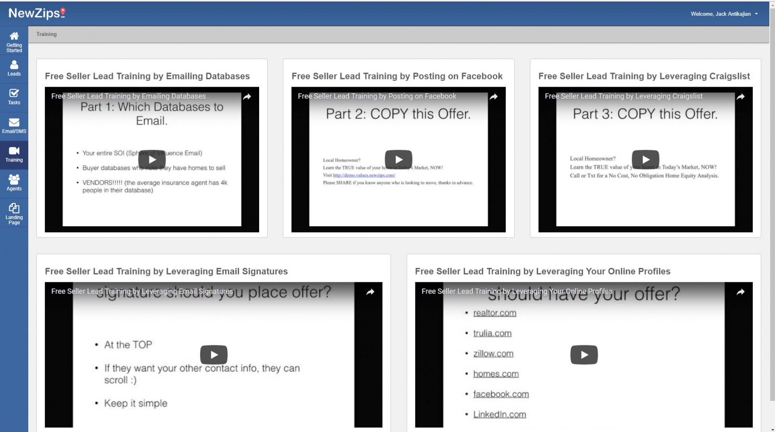The height and width of the screenshot is (432, 775).
Task: Click the Training breadcrumb label
Action: [46, 34]
